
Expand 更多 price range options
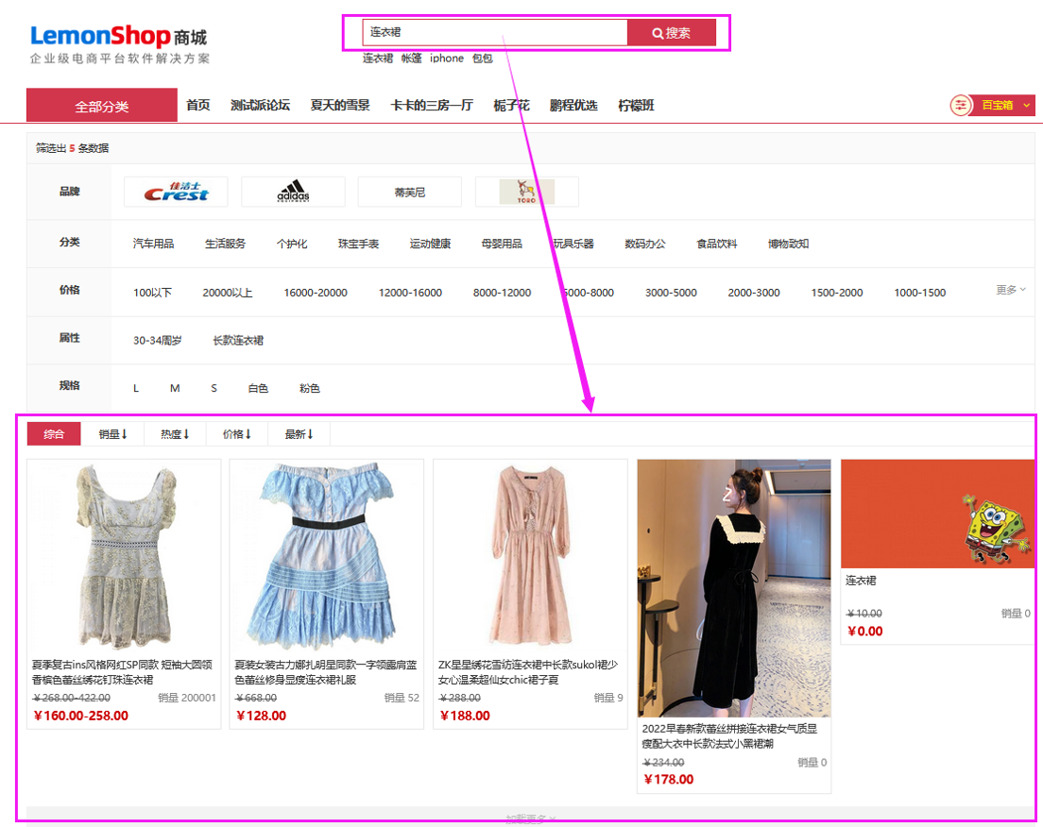coord(1010,290)
